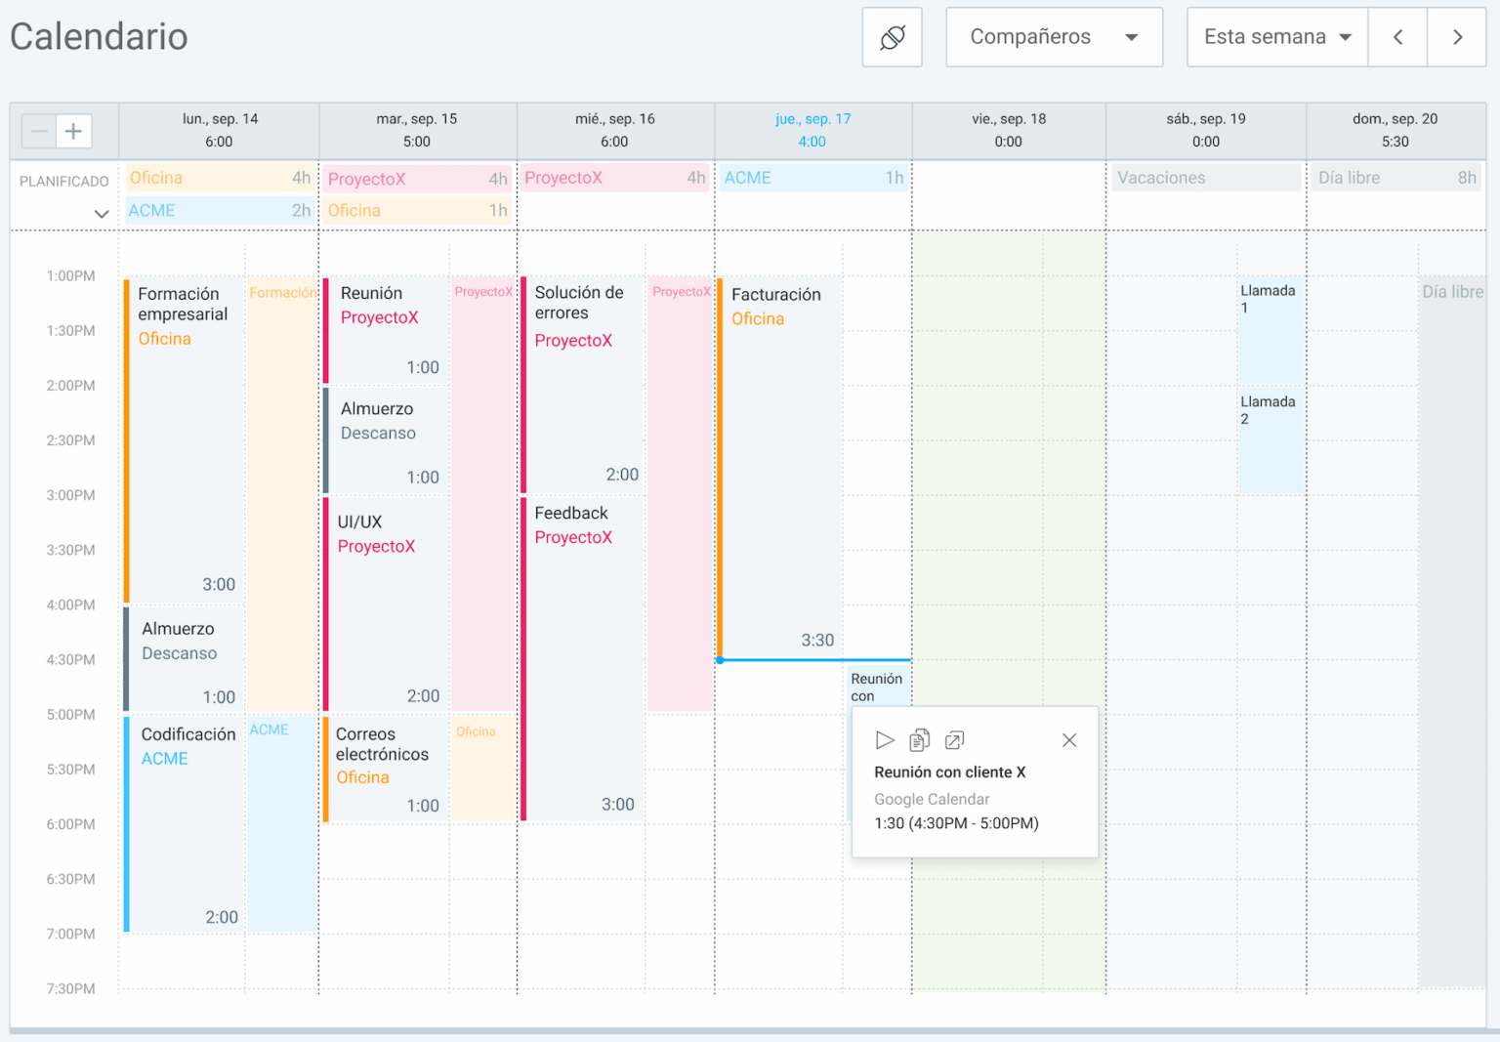Close the Reunión con cliente X popup
The image size is (1500, 1042).
1068,740
